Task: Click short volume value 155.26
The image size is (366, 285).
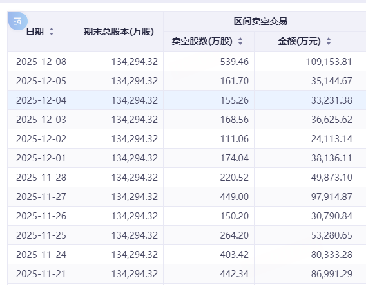Action: [x=235, y=100]
